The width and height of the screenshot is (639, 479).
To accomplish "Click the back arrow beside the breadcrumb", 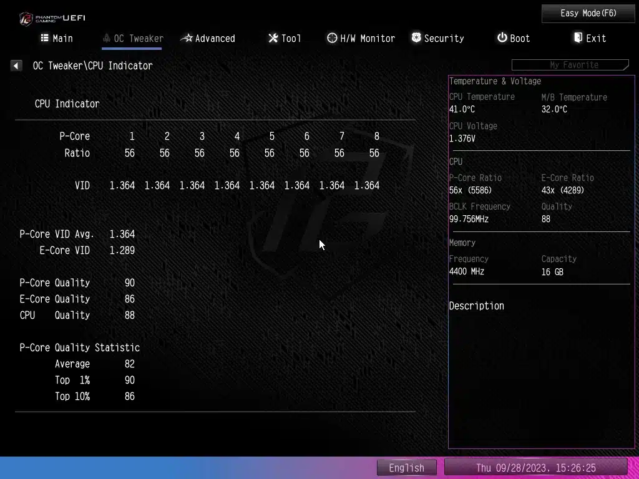I will tap(16, 65).
